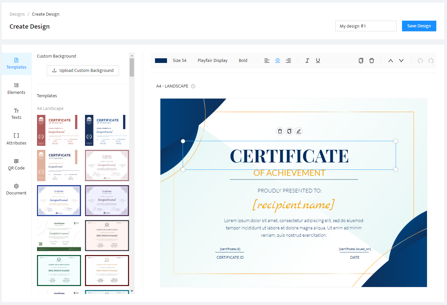
Task: Duplicate element using toolbar copy icon
Action: 361,61
